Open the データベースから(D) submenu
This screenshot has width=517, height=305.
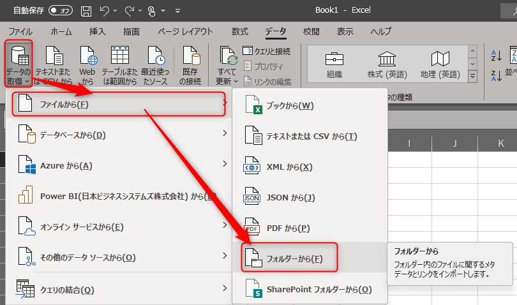click(119, 135)
